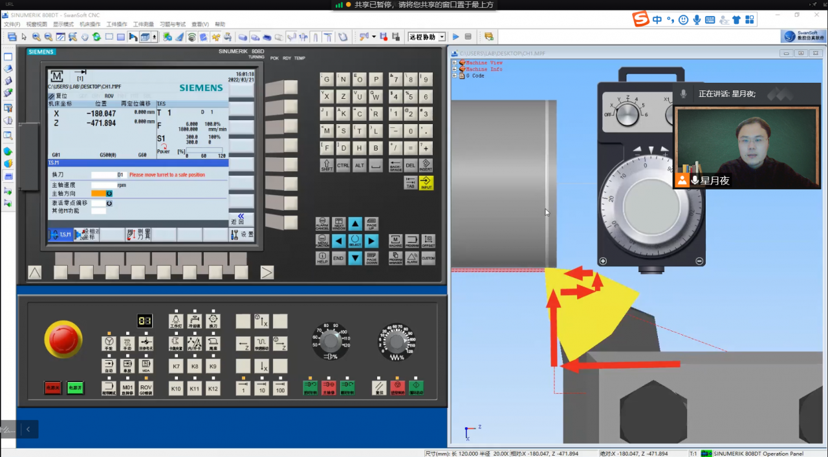Screen dimensions: 828x457
Task: Click the return to reference point key
Action: tap(147, 343)
